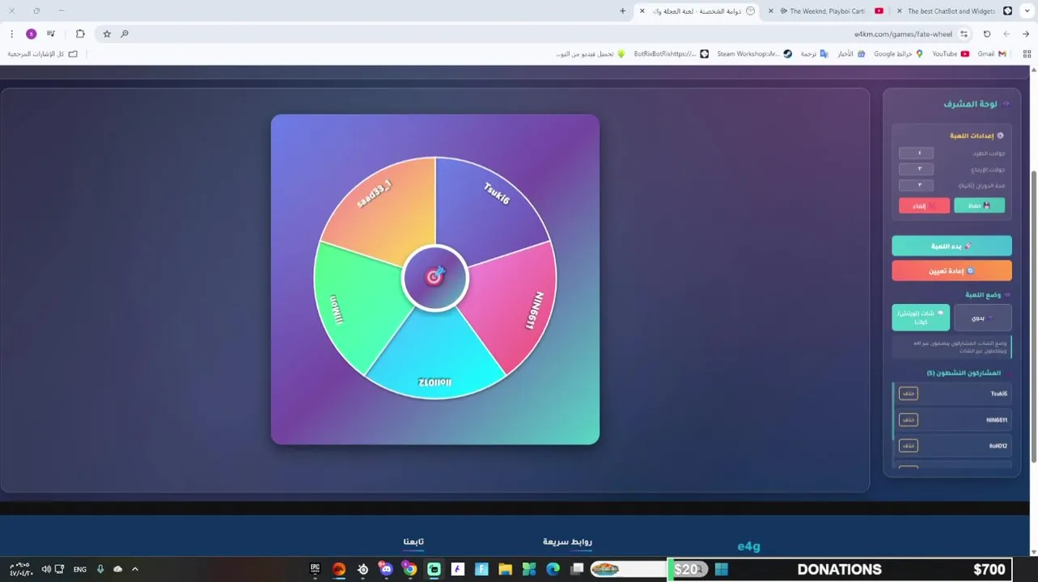Switch to The Weeknd, Playboi Carti tab
The image size is (1038, 582).
point(827,11)
